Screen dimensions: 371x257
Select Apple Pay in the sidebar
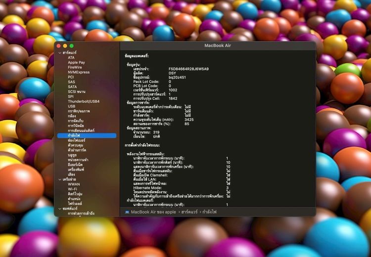[76, 62]
